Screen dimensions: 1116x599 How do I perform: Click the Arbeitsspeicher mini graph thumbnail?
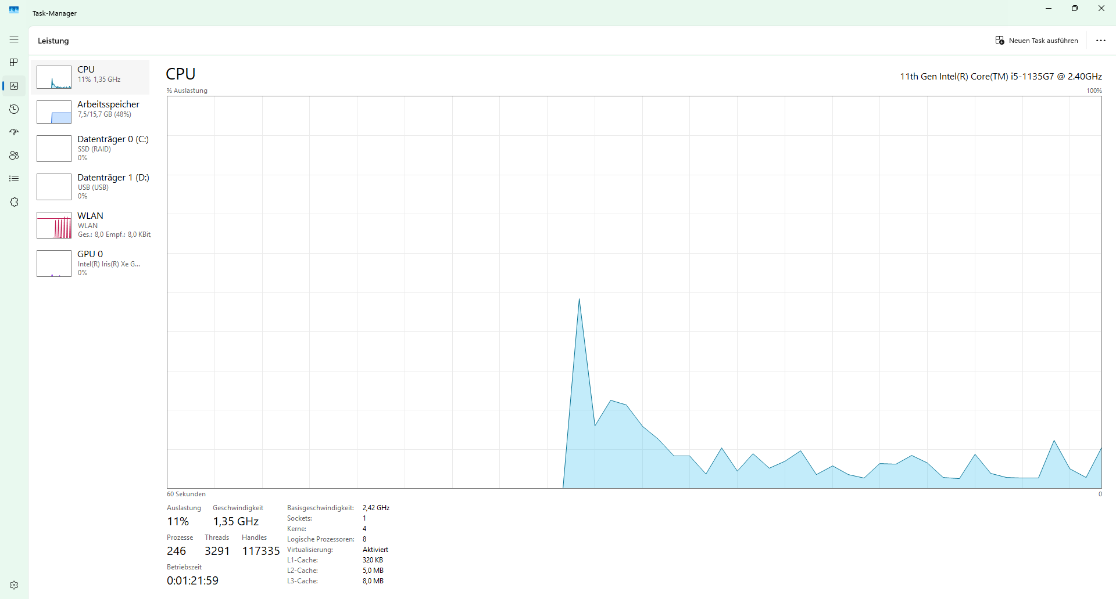point(54,112)
